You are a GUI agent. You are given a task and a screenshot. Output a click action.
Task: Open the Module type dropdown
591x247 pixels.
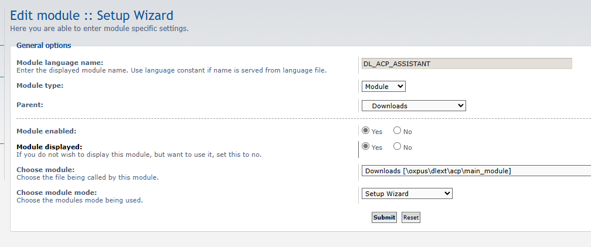[383, 87]
